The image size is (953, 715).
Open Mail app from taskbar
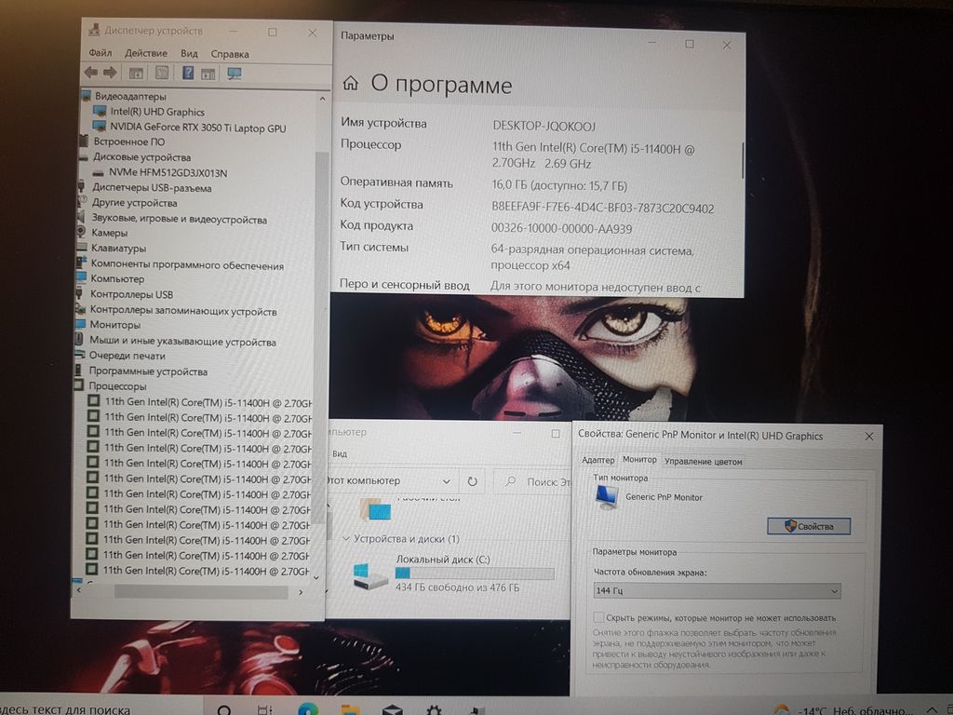(x=393, y=709)
